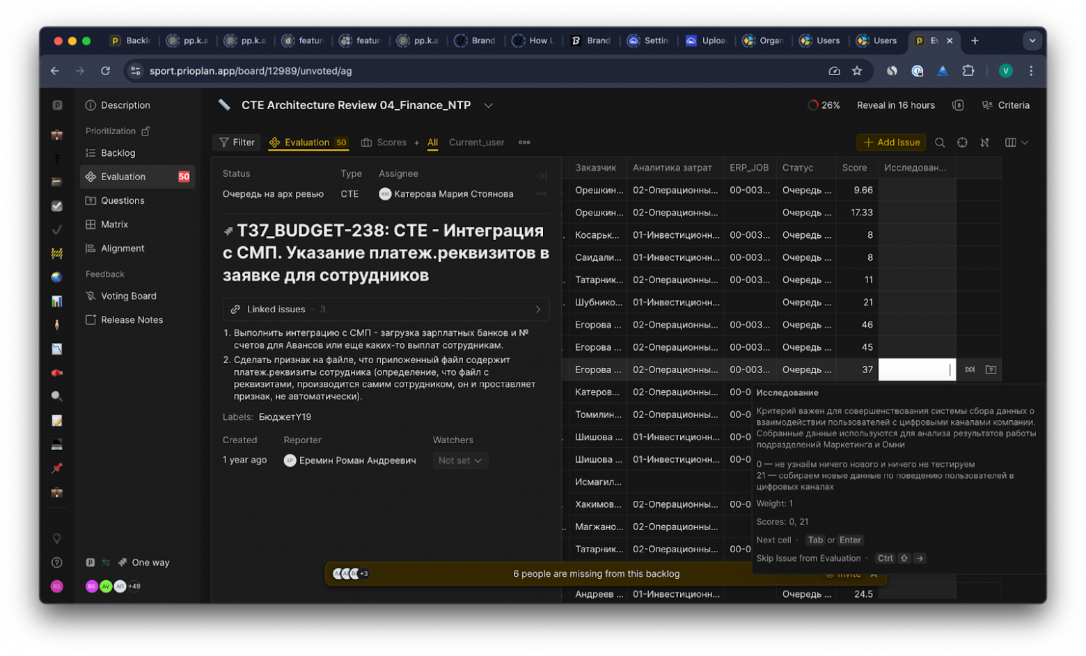Click the globe workspace icon in rail

(57, 277)
